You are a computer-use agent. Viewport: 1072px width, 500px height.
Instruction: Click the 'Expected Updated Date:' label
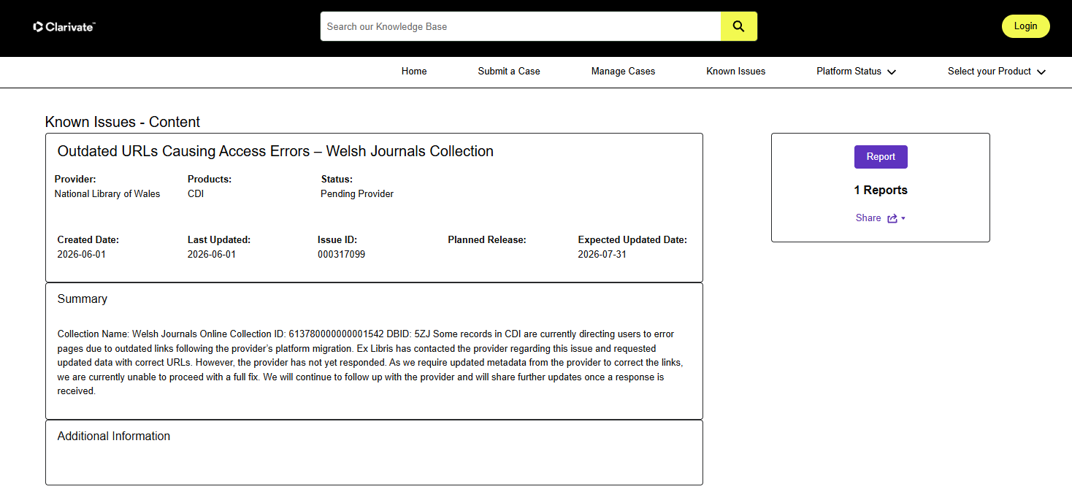coord(632,240)
